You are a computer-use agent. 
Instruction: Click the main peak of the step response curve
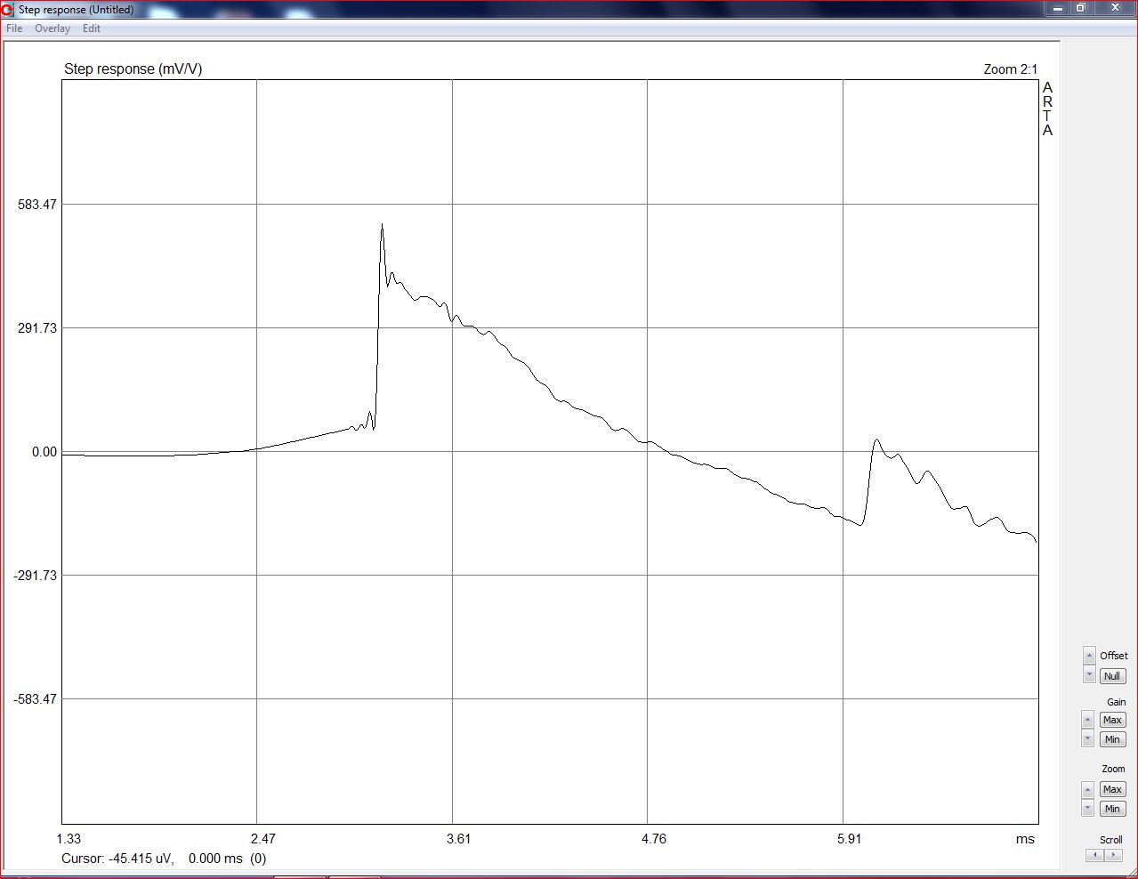[382, 225]
